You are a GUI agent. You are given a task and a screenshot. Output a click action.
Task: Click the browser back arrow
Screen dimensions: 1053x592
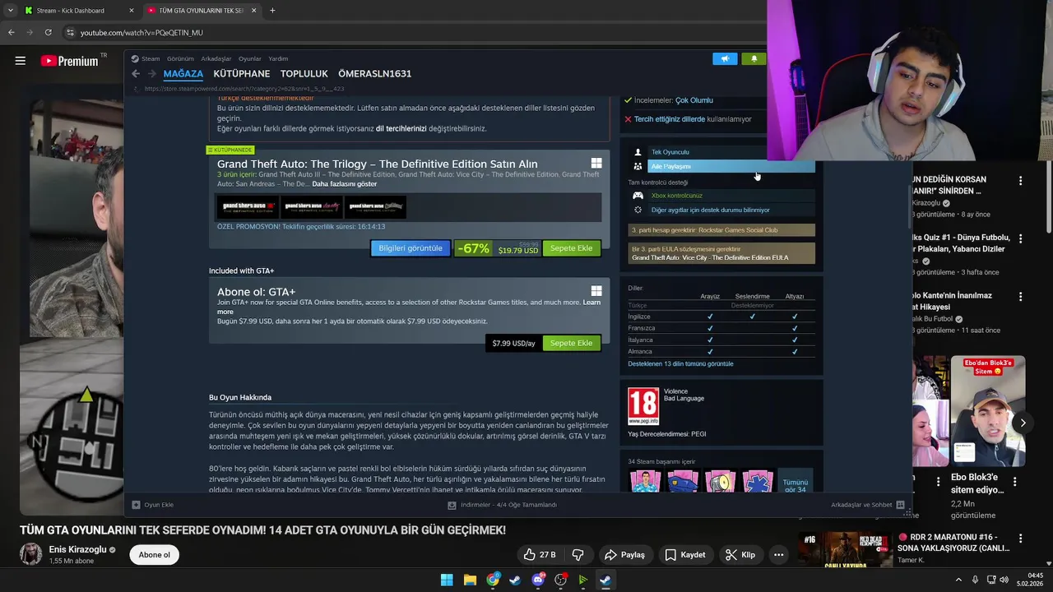tap(12, 32)
